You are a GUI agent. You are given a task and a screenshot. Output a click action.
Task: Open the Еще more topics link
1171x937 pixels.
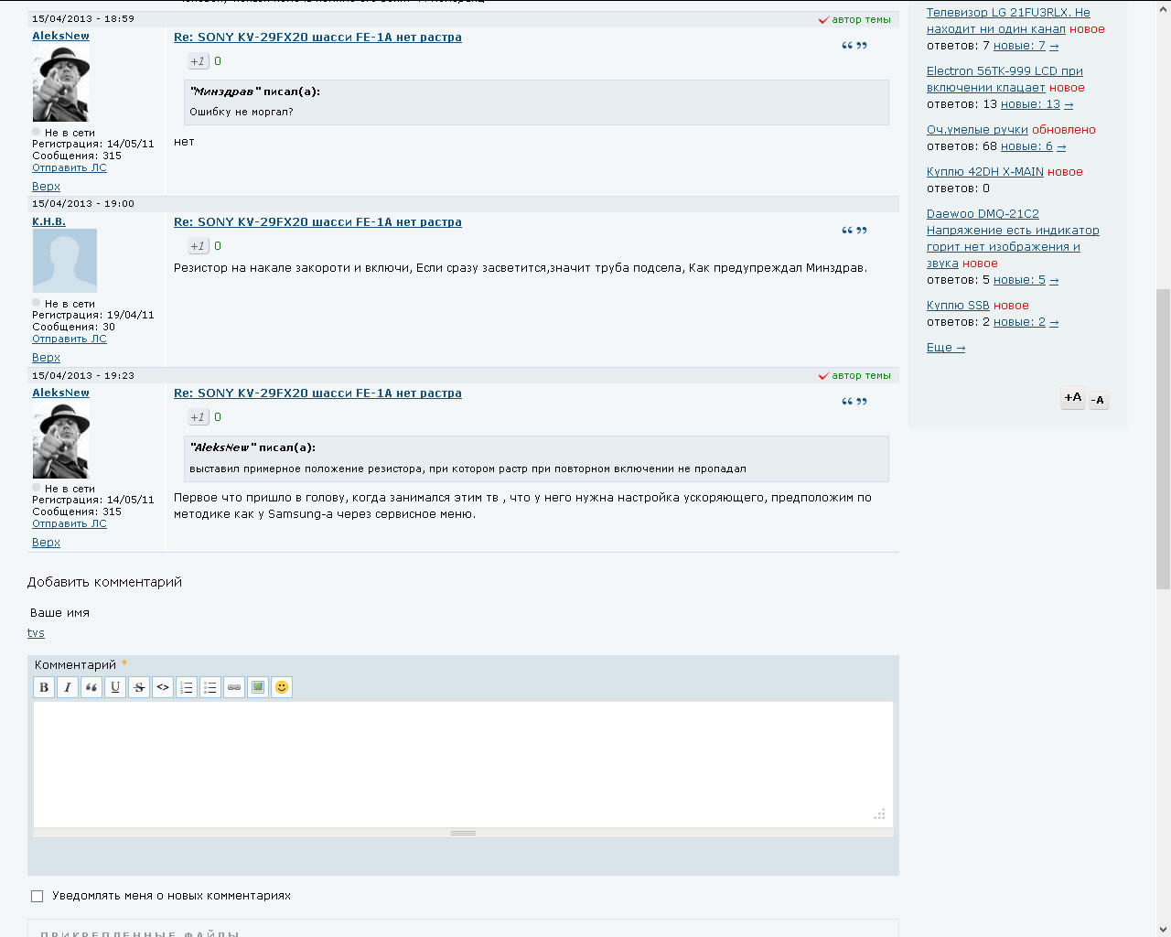945,348
